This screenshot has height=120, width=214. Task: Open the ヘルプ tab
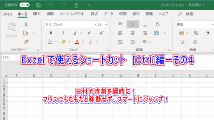(x=163, y=14)
